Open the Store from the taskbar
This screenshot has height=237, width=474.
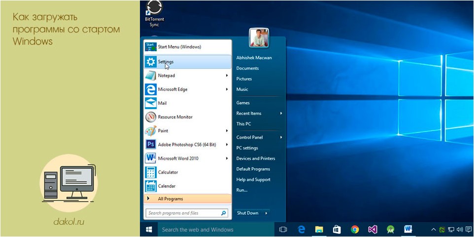click(x=337, y=230)
